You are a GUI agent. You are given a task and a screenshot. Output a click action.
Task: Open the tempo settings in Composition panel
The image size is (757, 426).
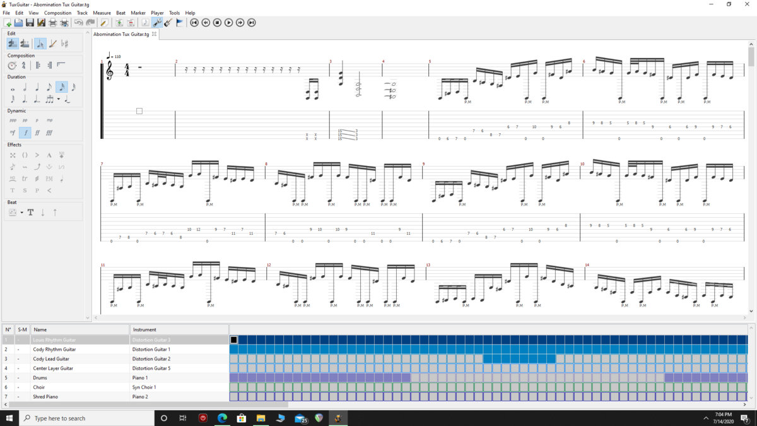point(12,64)
